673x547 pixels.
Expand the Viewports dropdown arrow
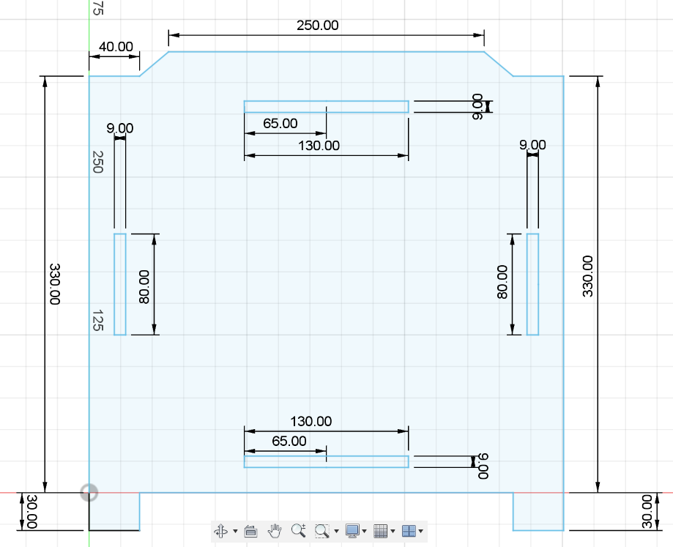pyautogui.click(x=420, y=531)
